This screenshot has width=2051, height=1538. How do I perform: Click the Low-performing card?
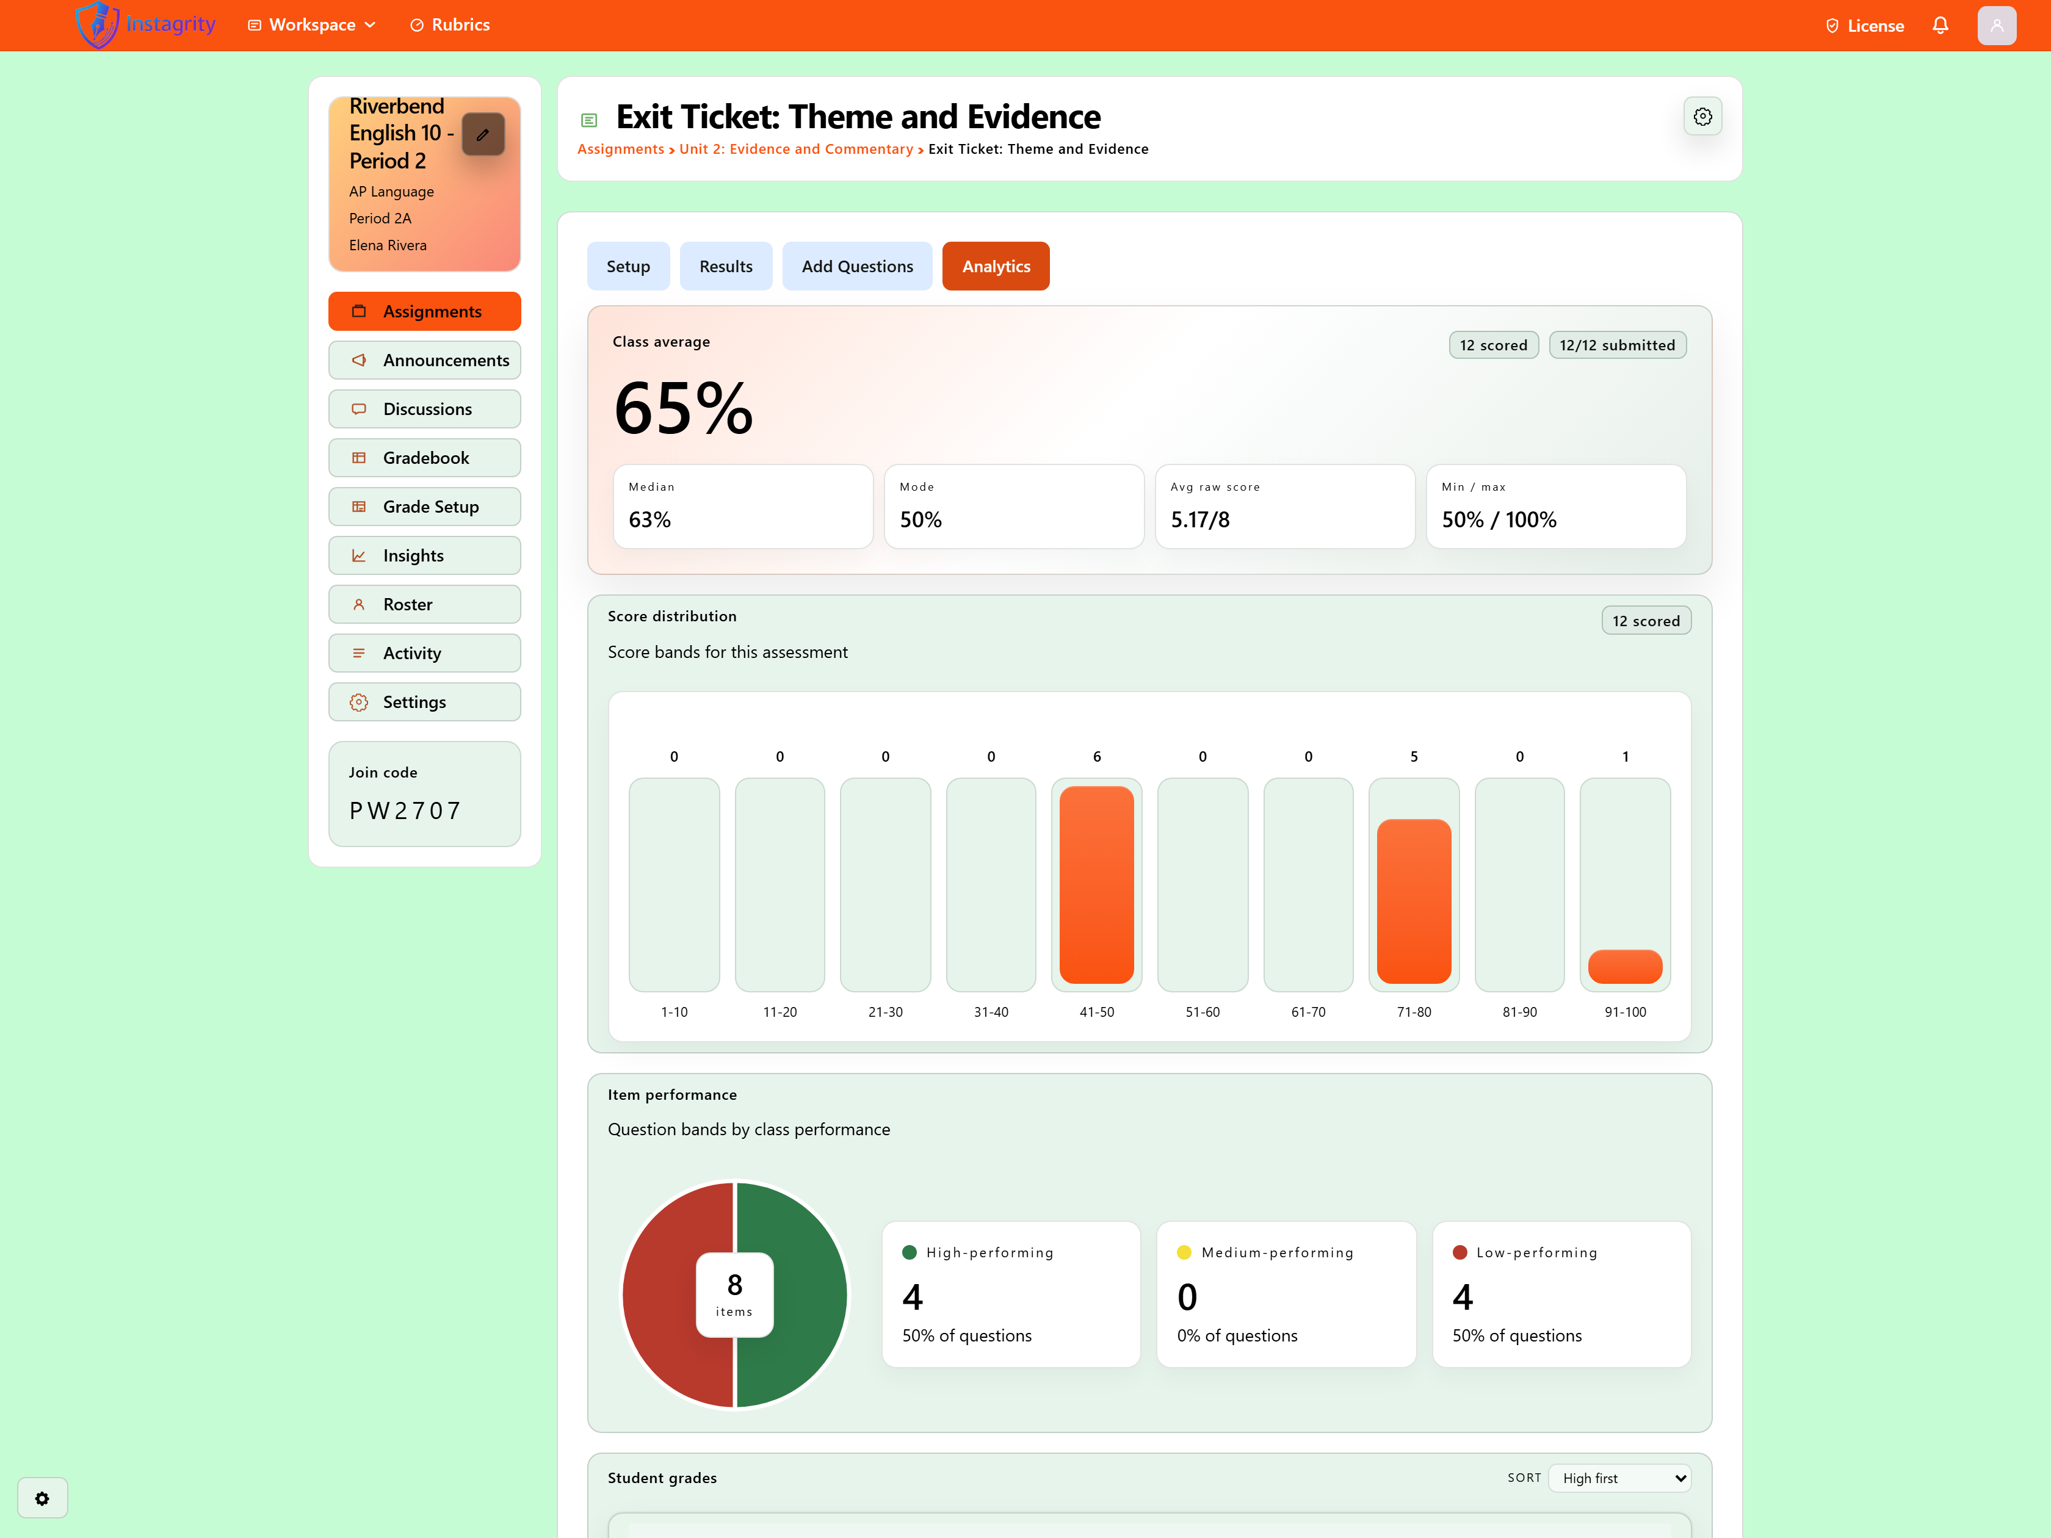pos(1561,1293)
